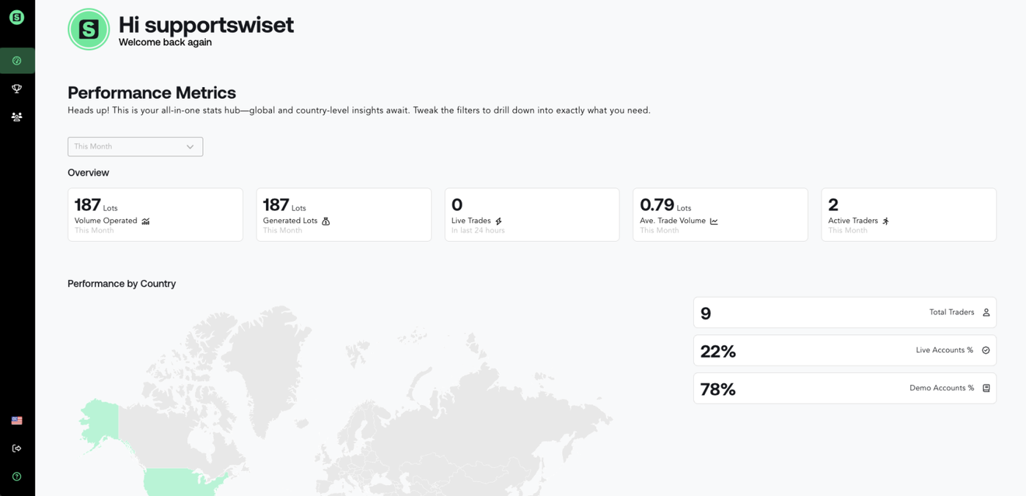The height and width of the screenshot is (496, 1026).
Task: Click the Generated Lots money bag icon
Action: [326, 221]
